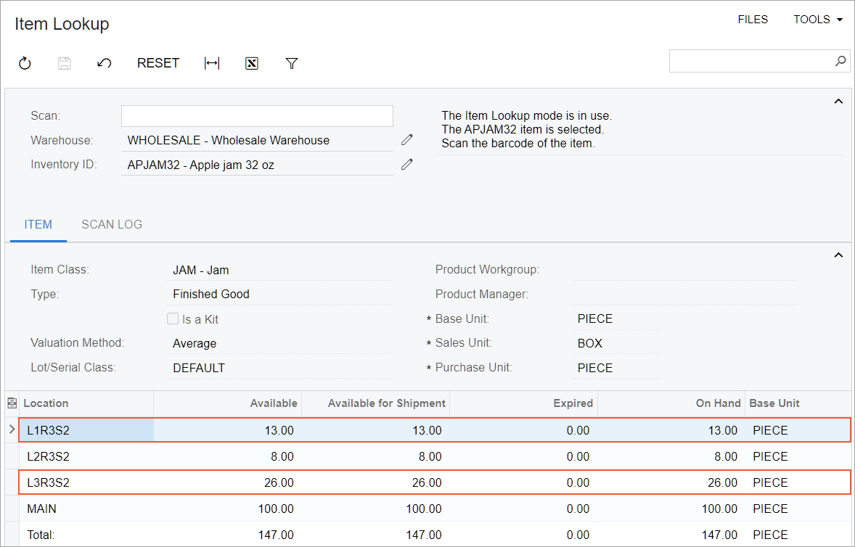855x547 pixels.
Task: Click the Fit to Screen icon
Action: click(x=212, y=63)
